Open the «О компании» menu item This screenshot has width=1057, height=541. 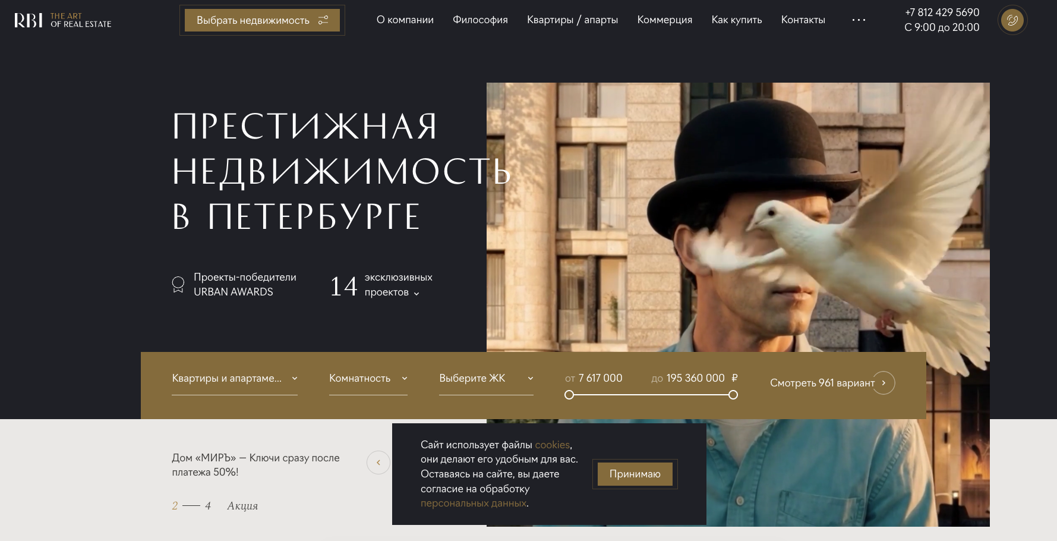pos(405,20)
